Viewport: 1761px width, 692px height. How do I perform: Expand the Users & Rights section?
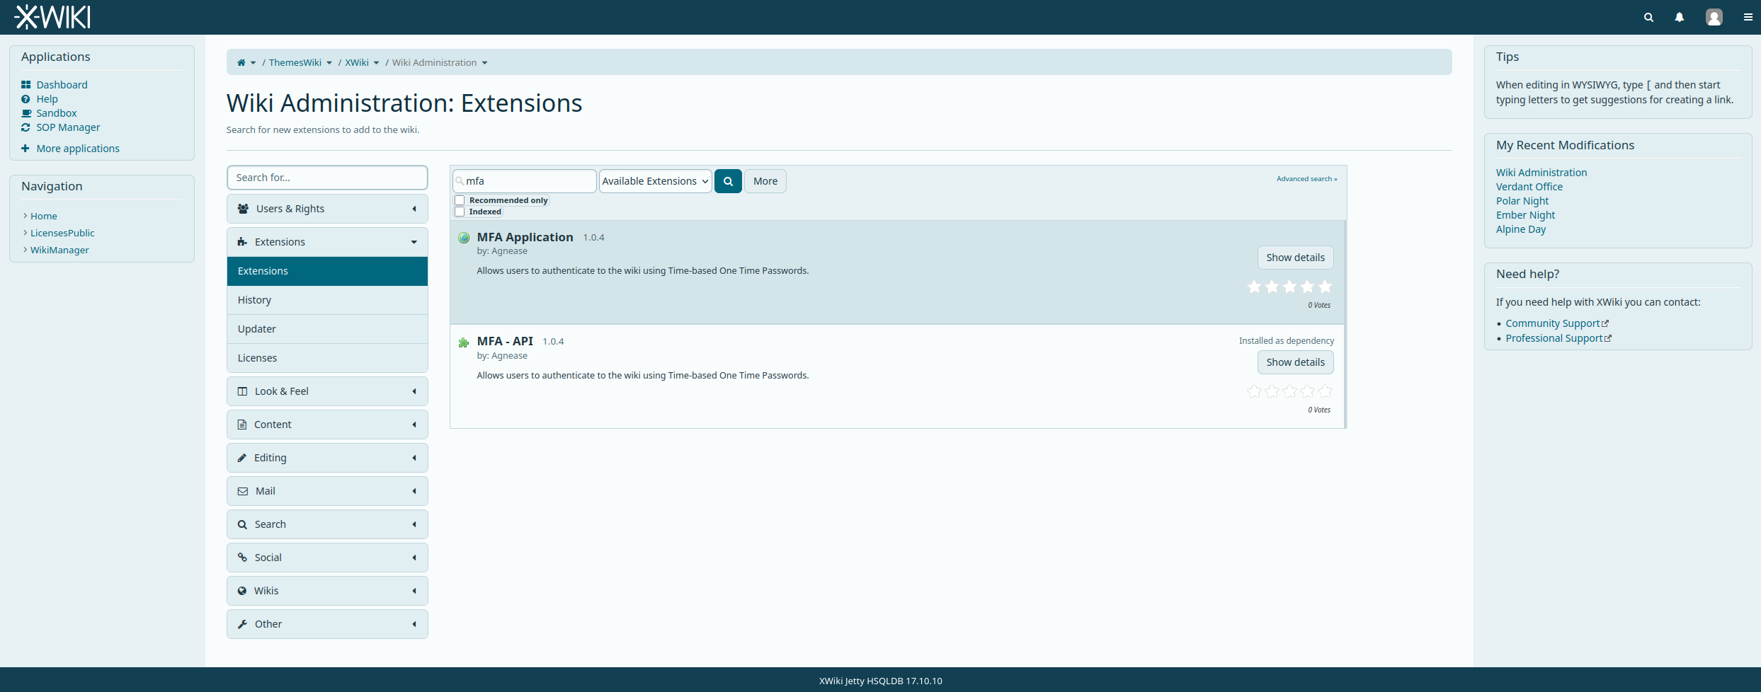[x=327, y=209]
